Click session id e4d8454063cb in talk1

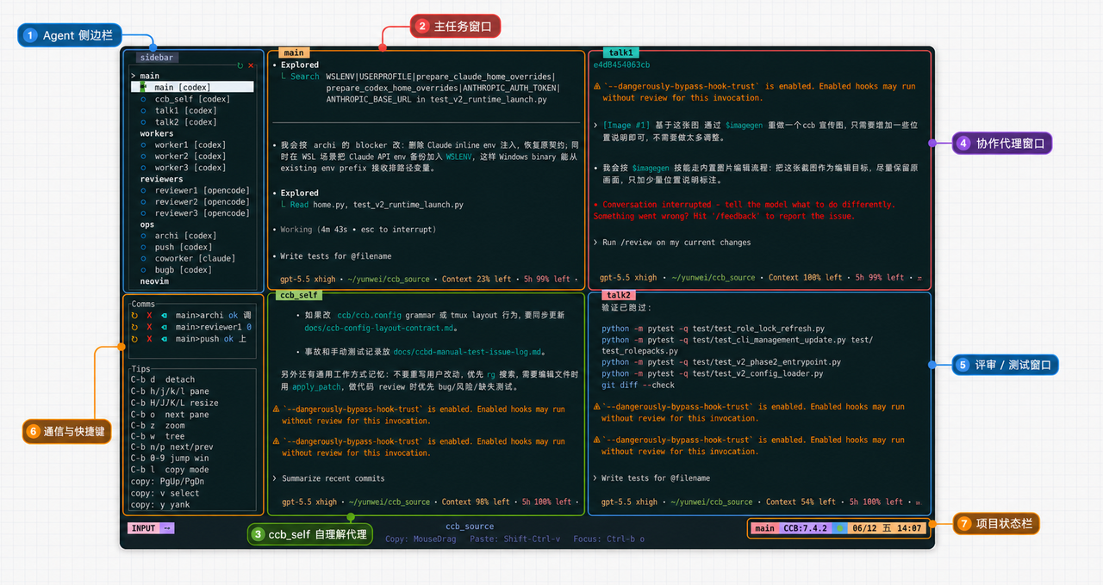(x=622, y=65)
